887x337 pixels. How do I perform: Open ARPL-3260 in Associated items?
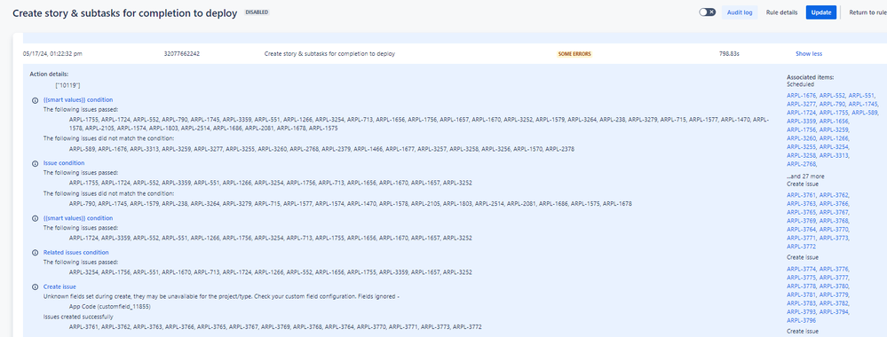click(x=802, y=138)
